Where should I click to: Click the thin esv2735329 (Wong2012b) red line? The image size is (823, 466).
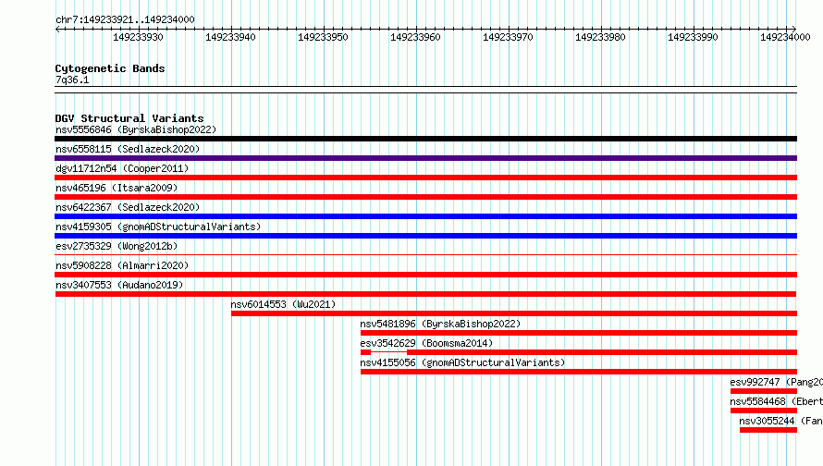(x=425, y=255)
